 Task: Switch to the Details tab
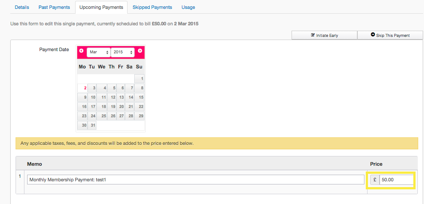tap(22, 7)
